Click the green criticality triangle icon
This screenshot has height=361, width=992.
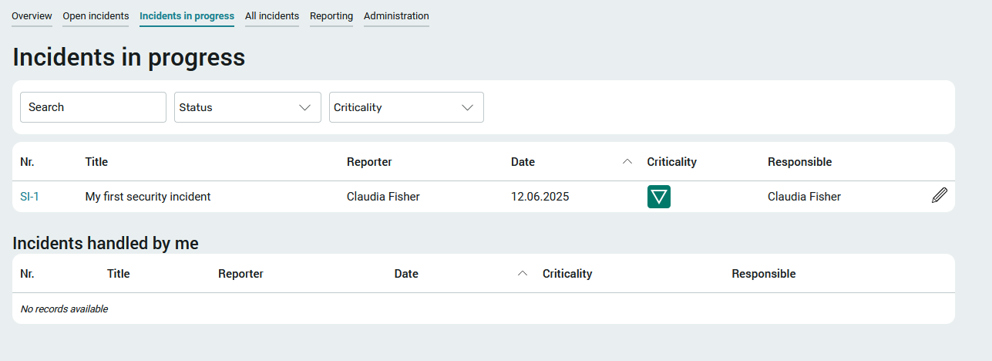pos(659,197)
